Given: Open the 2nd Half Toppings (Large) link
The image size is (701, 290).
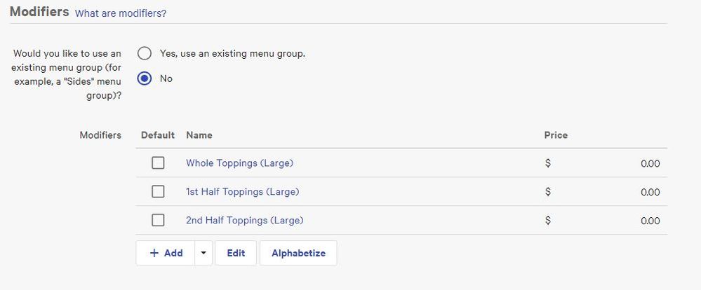Looking at the screenshot, I should coord(244,221).
